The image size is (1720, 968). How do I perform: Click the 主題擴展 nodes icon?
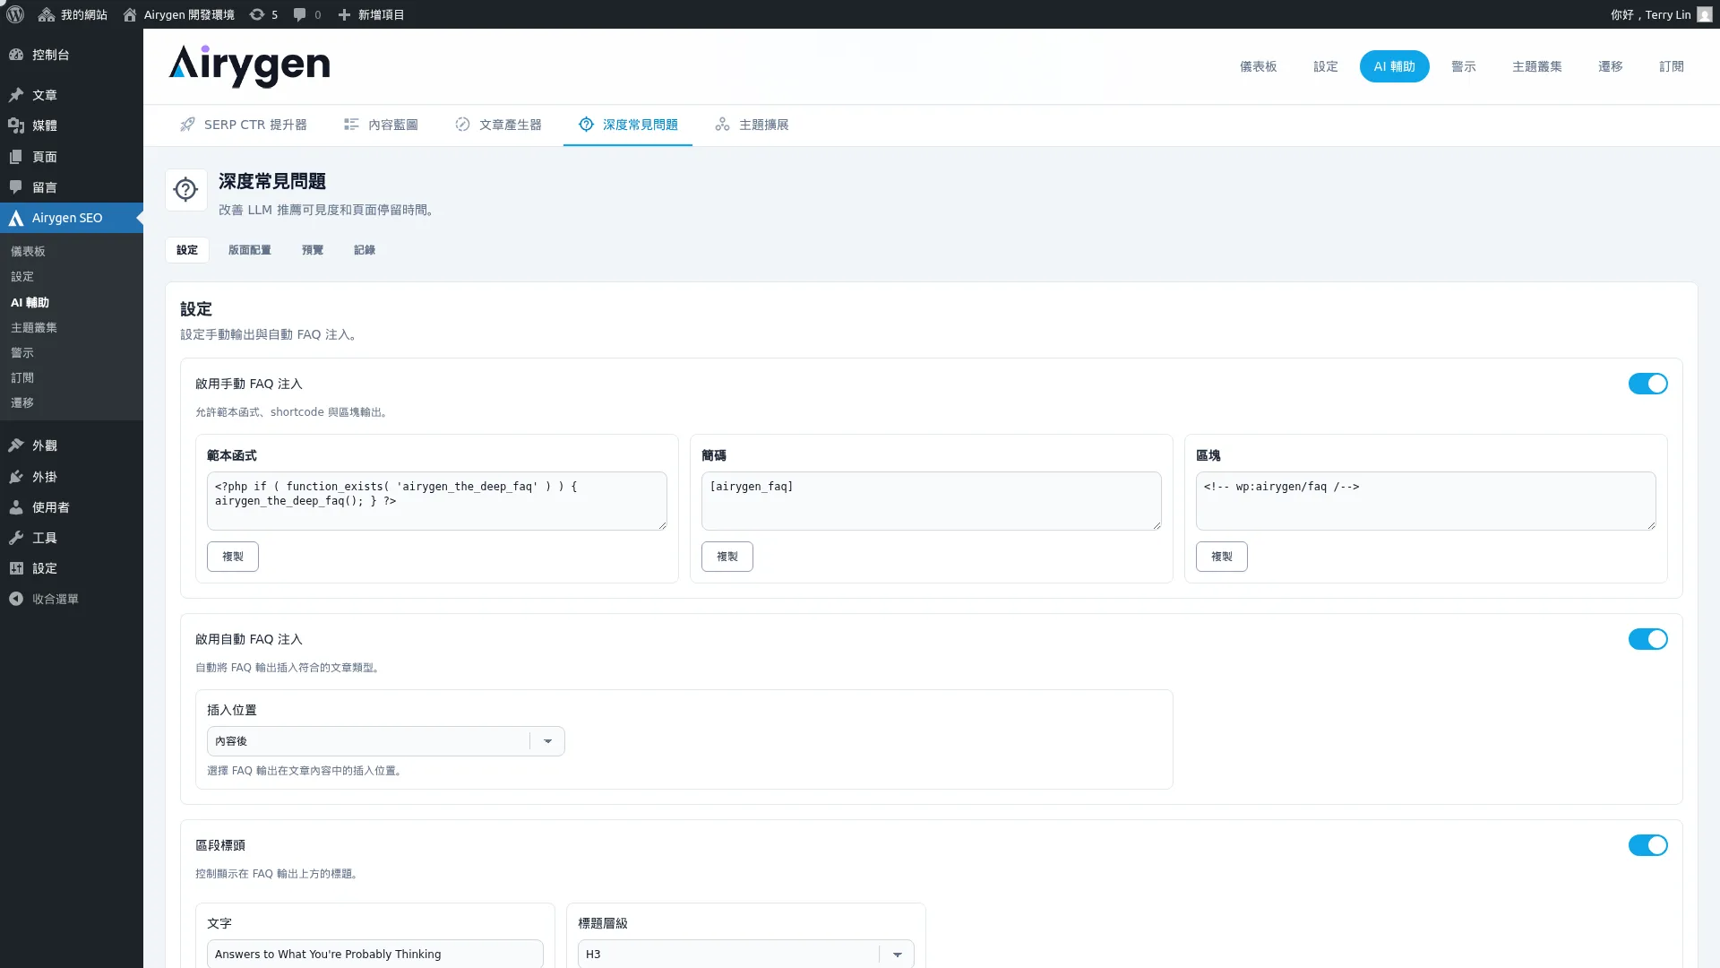pyautogui.click(x=722, y=125)
